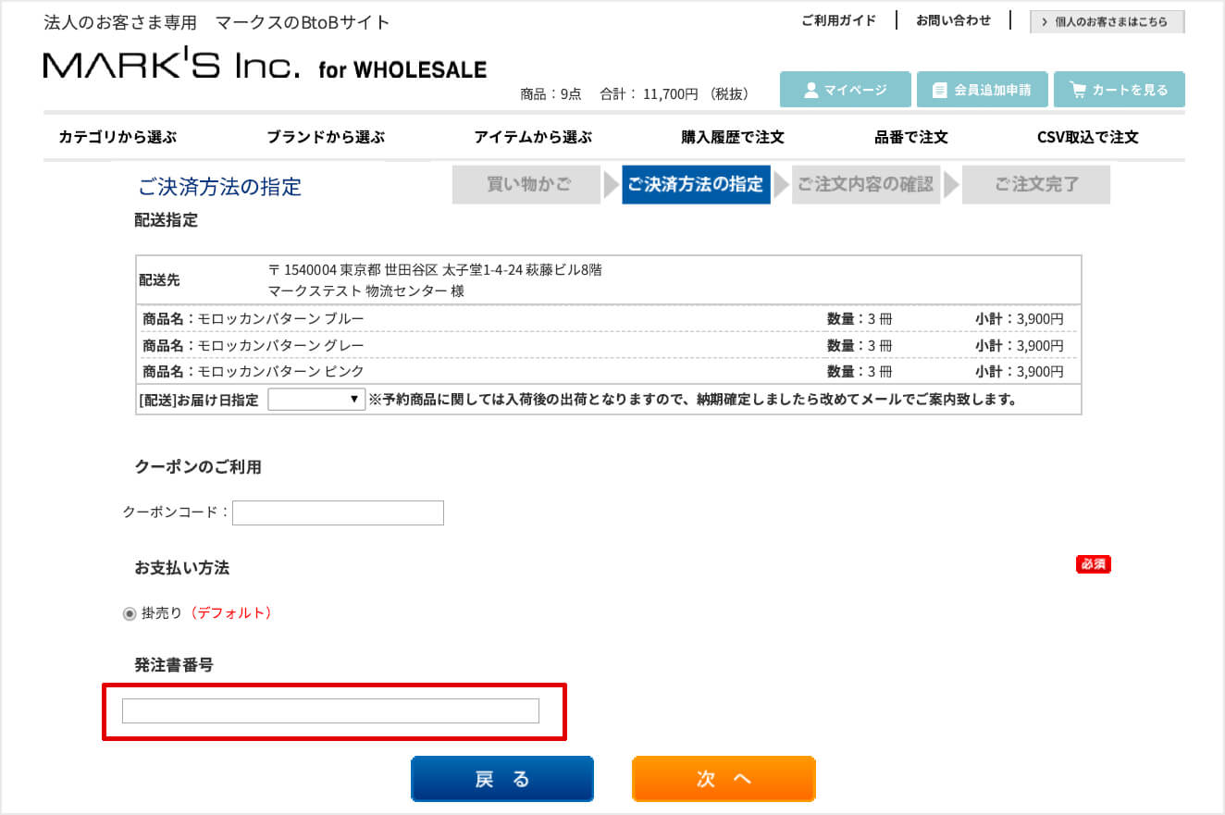
Task: Click the 発注書番号 input field
Action: (330, 710)
